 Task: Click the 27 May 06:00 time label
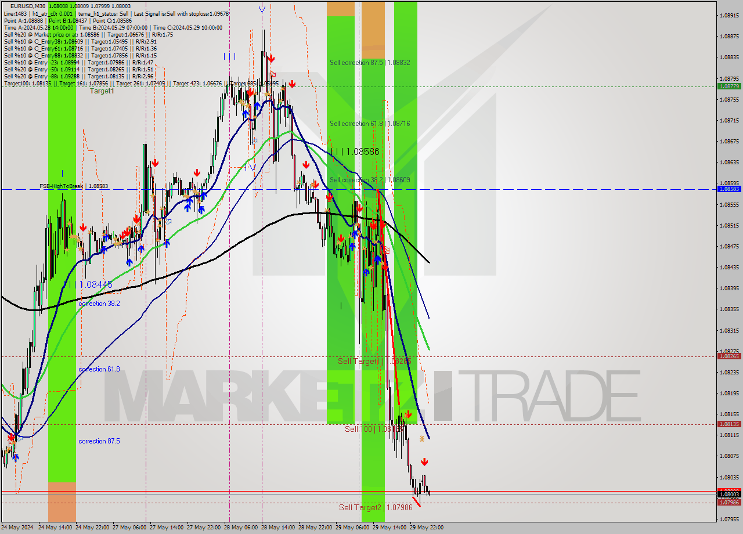click(129, 528)
